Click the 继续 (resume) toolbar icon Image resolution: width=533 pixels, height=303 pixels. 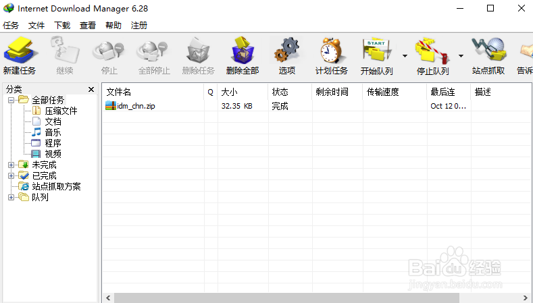[x=65, y=51]
